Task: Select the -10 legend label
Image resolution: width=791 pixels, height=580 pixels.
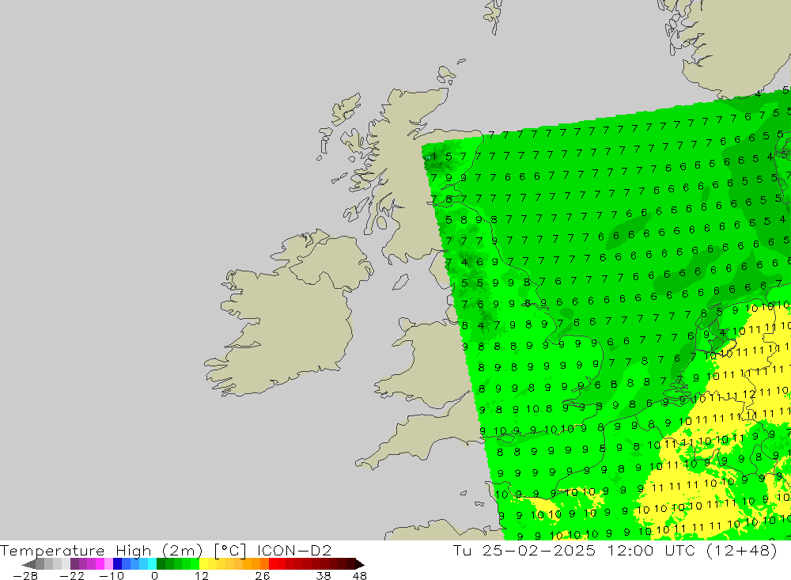Action: [111, 575]
